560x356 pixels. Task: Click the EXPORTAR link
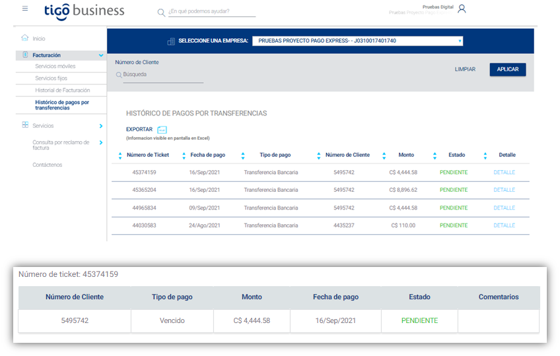point(139,129)
